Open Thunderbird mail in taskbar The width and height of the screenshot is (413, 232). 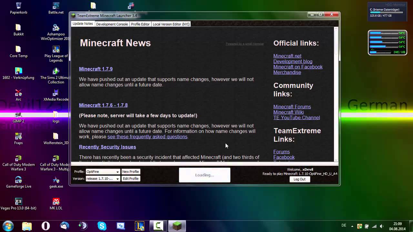[x=65, y=226]
